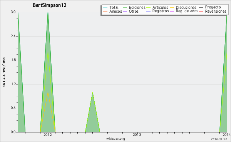Click the cyan Total legend line swatch
231x142 pixels.
tap(105, 8)
